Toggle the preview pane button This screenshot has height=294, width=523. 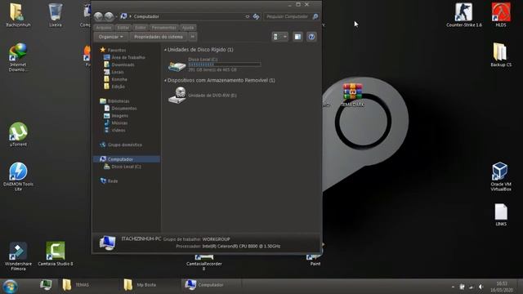point(297,37)
